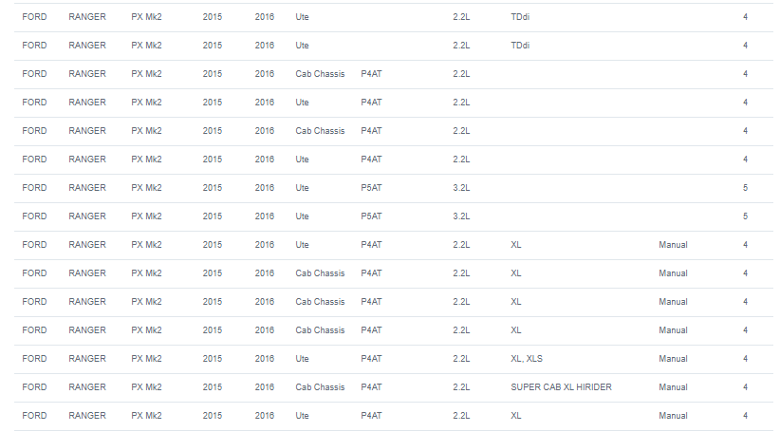This screenshot has width=780, height=432.
Task: Click the XL, XLS variant cell
Action: click(x=527, y=359)
